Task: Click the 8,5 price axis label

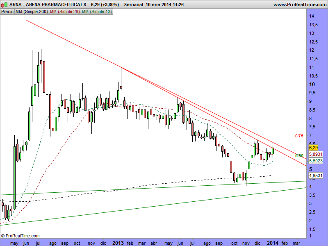Action: coord(313,110)
